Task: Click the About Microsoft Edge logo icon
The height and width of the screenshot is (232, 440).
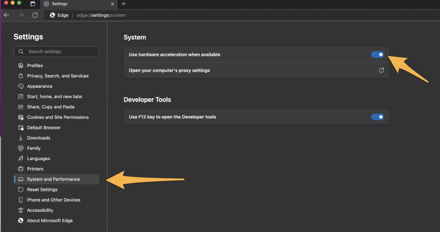Action: (x=21, y=220)
